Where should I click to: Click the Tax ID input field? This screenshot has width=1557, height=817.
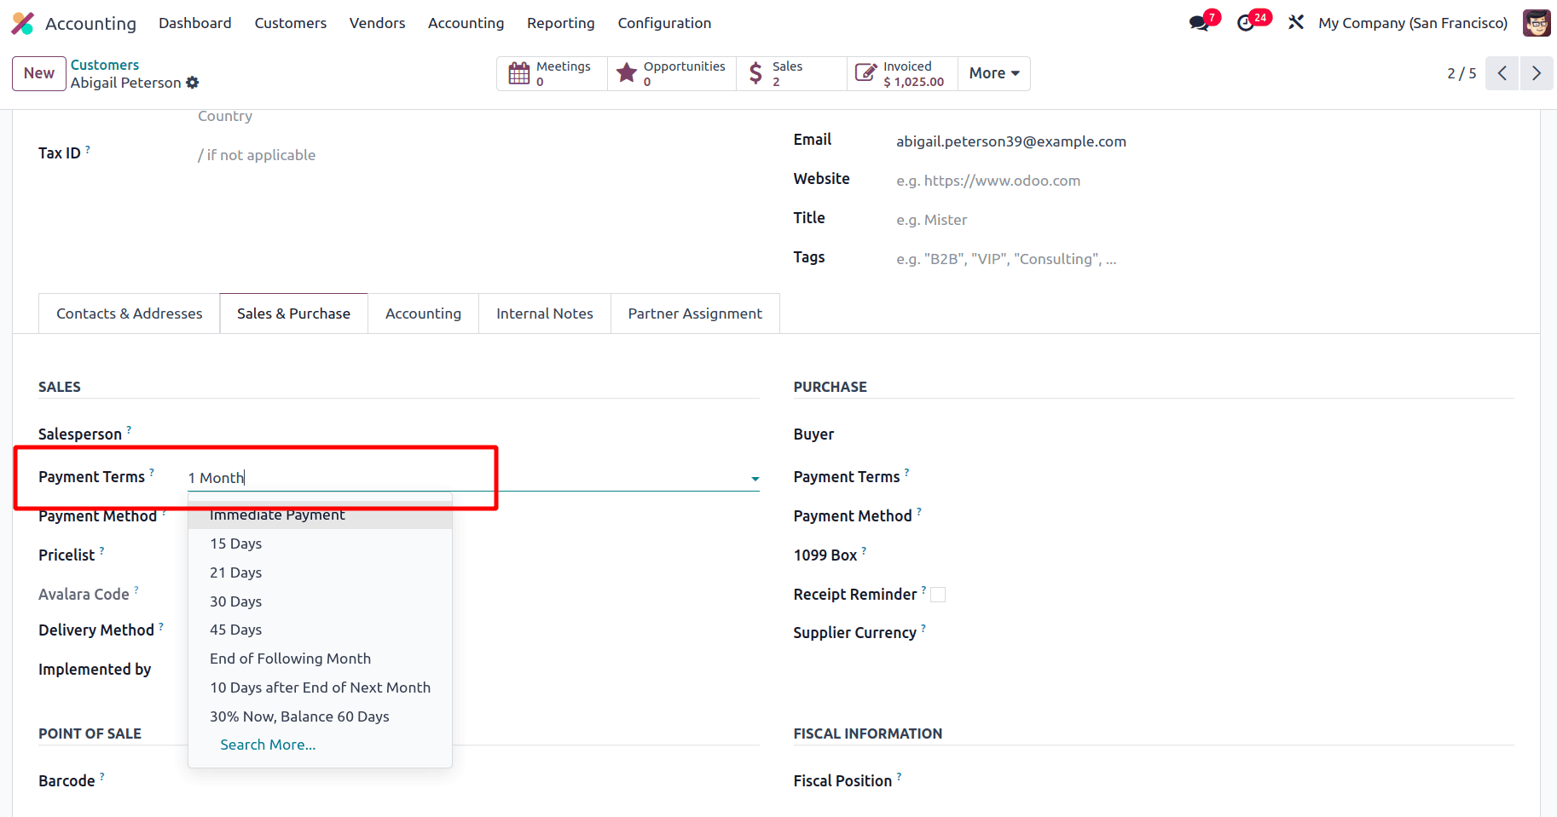[478, 155]
